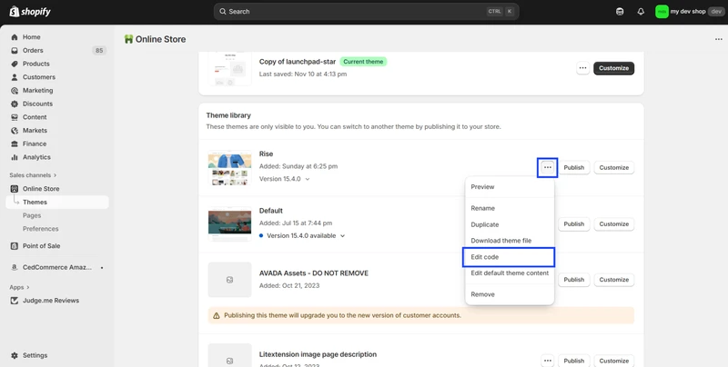Expand Default theme version available dropdown
Screen dimensions: 728x367
pos(302,236)
